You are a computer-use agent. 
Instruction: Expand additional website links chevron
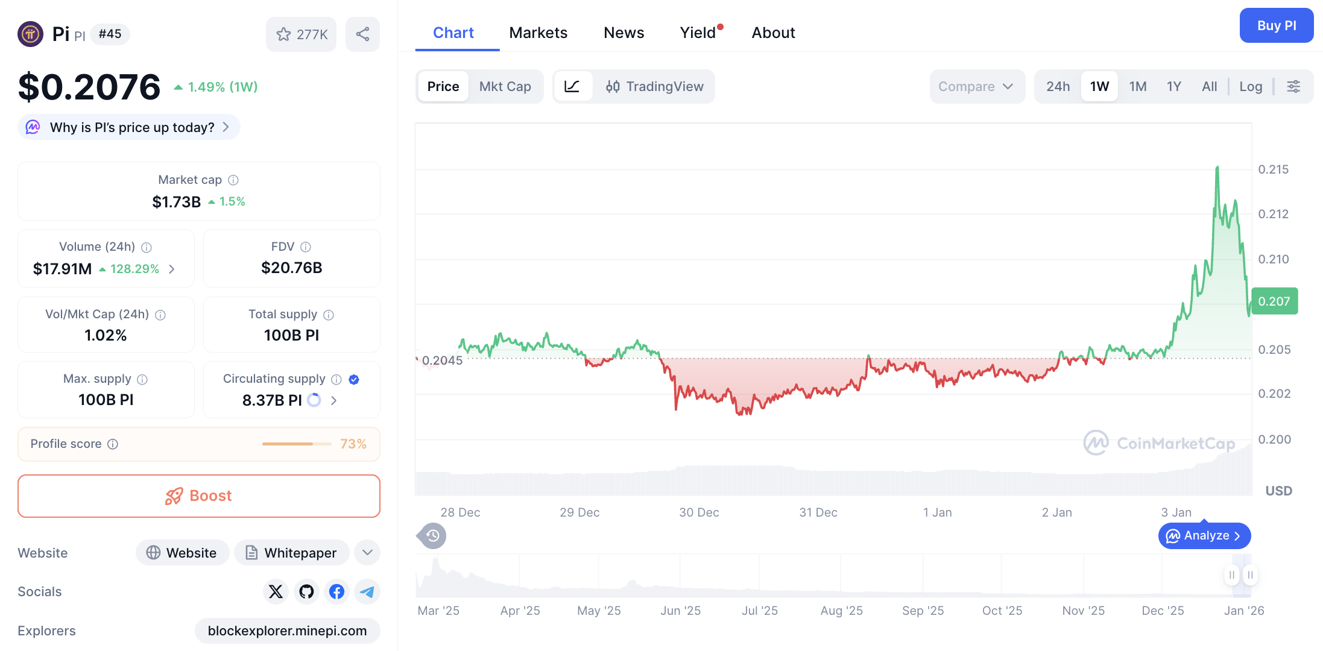tap(367, 552)
